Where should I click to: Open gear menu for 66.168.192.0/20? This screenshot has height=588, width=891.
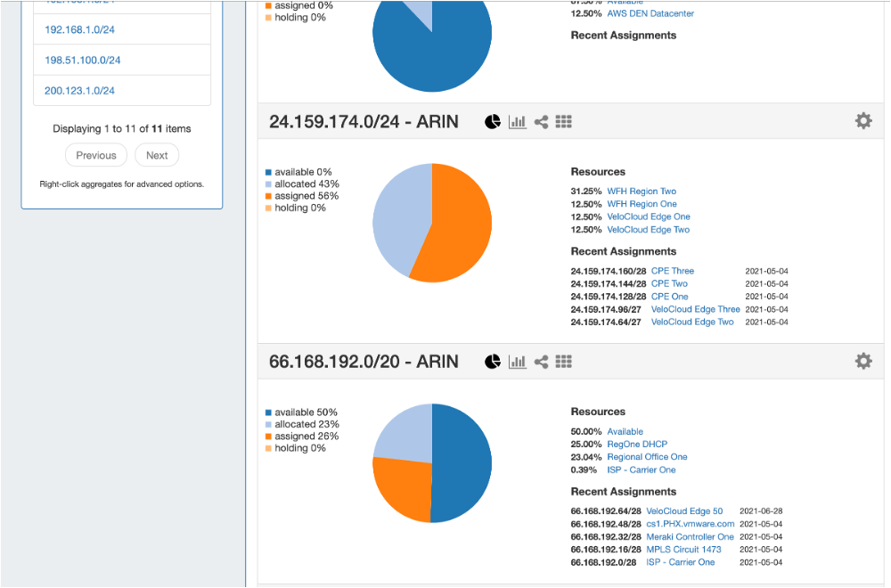click(x=863, y=361)
